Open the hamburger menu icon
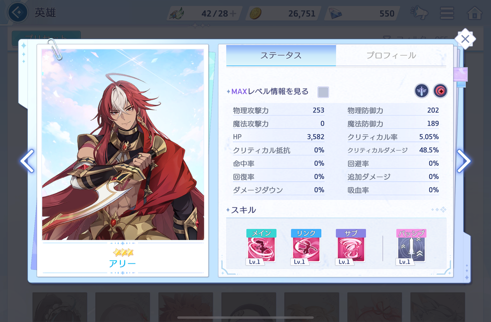 tap(447, 13)
